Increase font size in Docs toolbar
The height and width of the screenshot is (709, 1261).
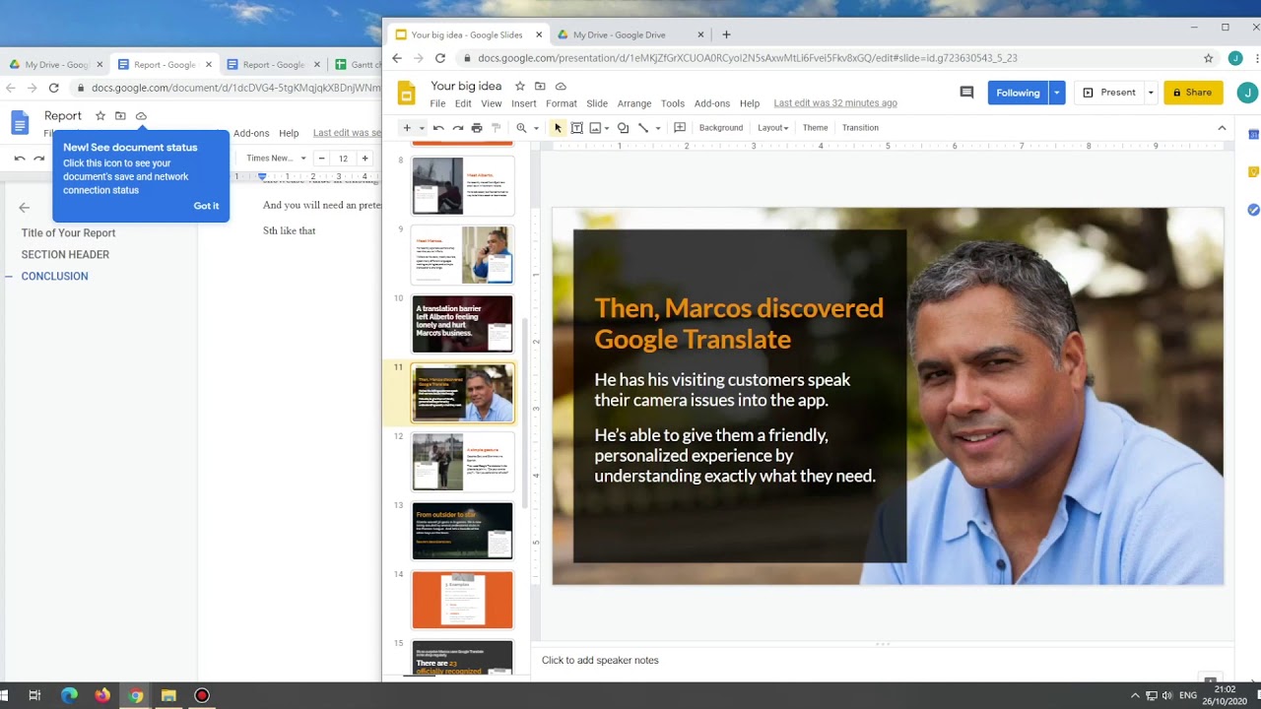(365, 159)
